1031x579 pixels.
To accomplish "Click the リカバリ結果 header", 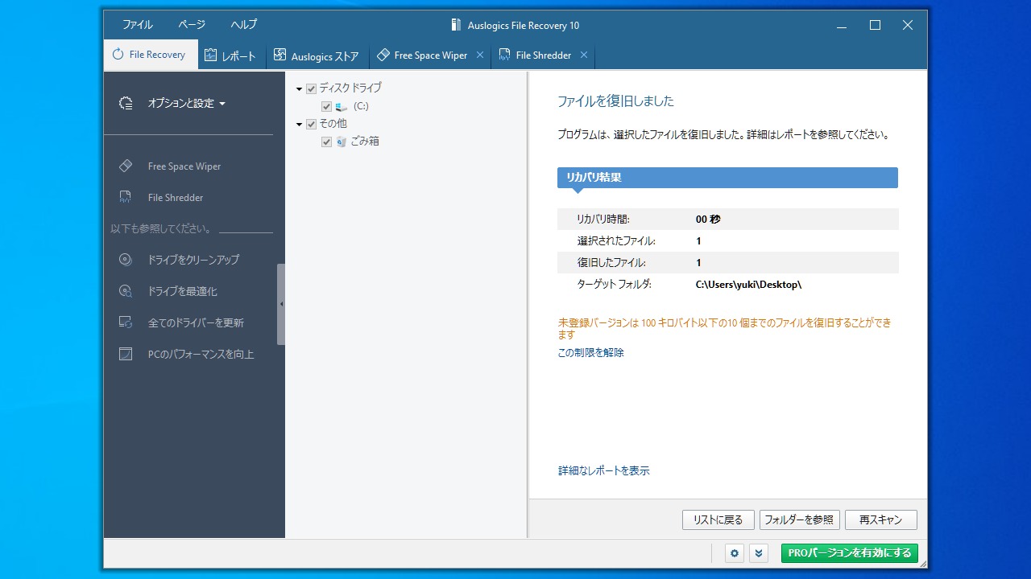I will coord(727,178).
